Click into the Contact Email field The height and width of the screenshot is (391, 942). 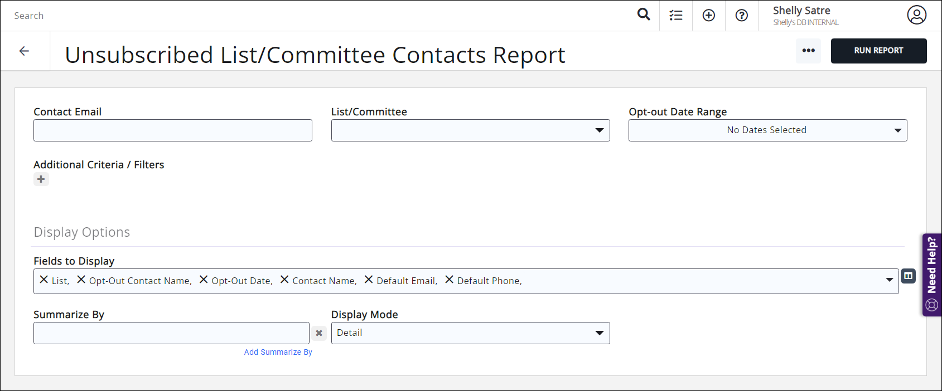click(x=172, y=130)
